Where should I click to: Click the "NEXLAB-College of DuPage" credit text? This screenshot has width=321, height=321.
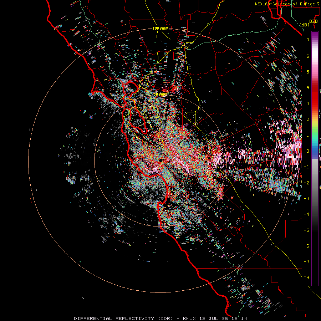coord(284,4)
